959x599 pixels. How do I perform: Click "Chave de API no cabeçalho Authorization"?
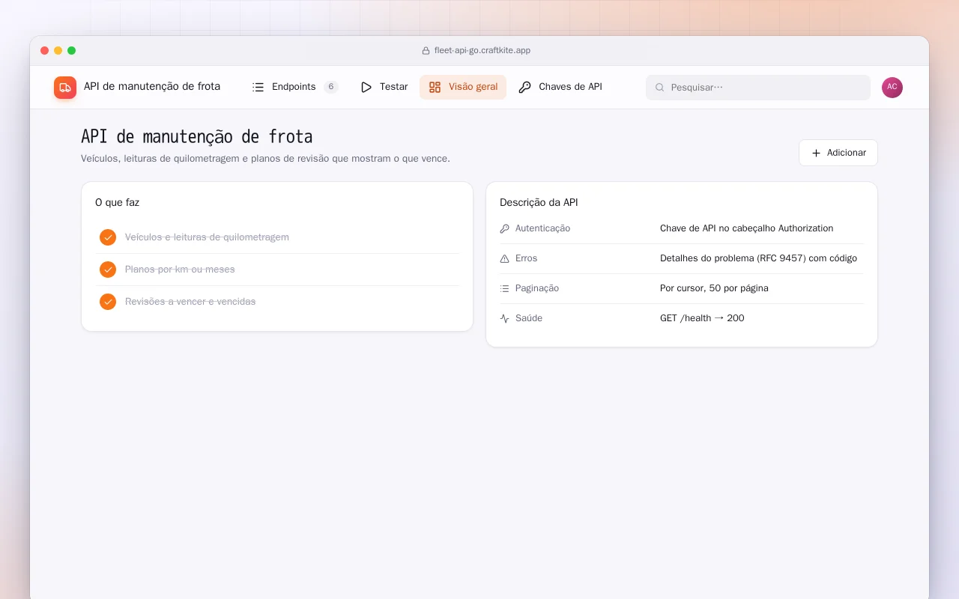pos(746,228)
